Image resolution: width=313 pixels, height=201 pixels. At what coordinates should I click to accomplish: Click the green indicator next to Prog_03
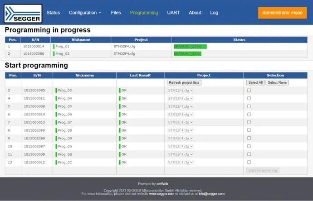(56, 91)
